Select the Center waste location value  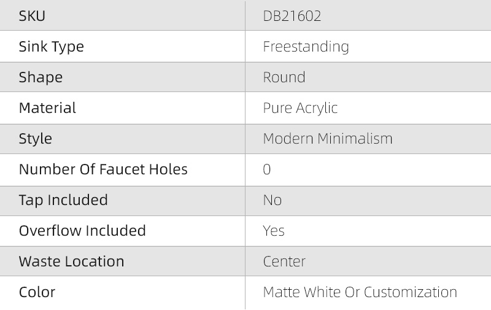click(x=284, y=262)
